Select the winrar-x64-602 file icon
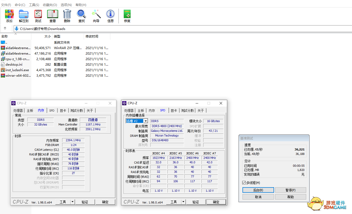Image resolution: width=352 pixels, height=214 pixels. click(x=3, y=75)
